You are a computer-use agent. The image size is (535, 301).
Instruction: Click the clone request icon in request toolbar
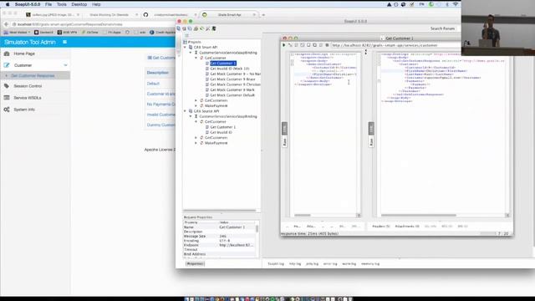pos(314,45)
